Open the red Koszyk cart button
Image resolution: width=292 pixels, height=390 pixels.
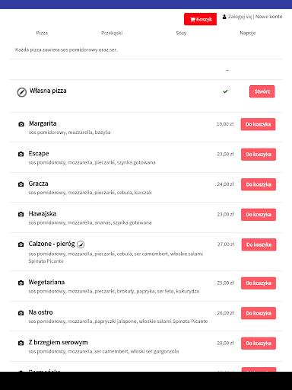pyautogui.click(x=200, y=19)
